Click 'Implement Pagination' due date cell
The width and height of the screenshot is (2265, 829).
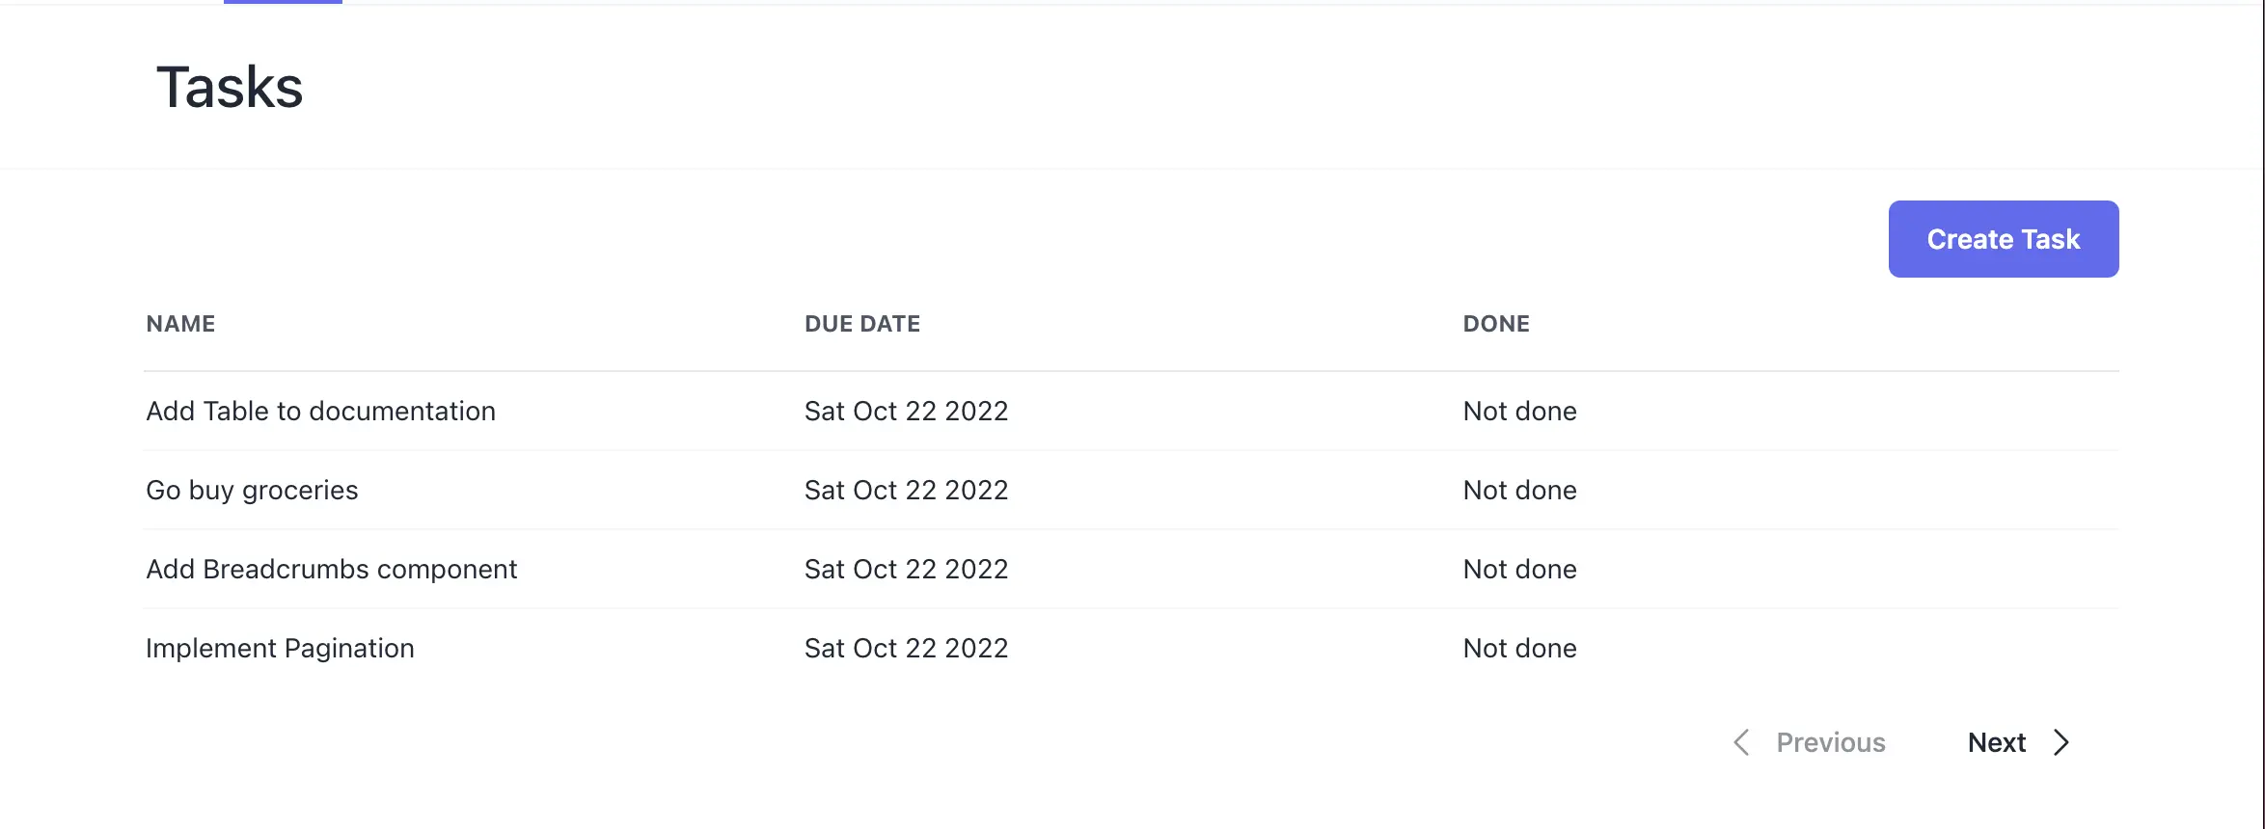click(906, 649)
